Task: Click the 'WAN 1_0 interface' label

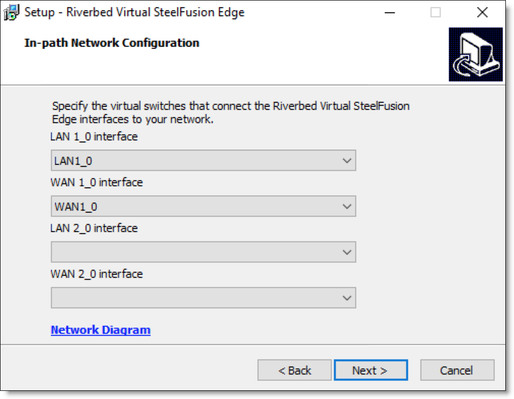Action: click(97, 182)
